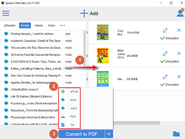Open the user account icon
This screenshot has width=185, height=139.
(180, 13)
